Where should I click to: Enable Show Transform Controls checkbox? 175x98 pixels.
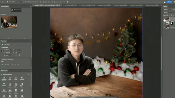pos(23,2)
